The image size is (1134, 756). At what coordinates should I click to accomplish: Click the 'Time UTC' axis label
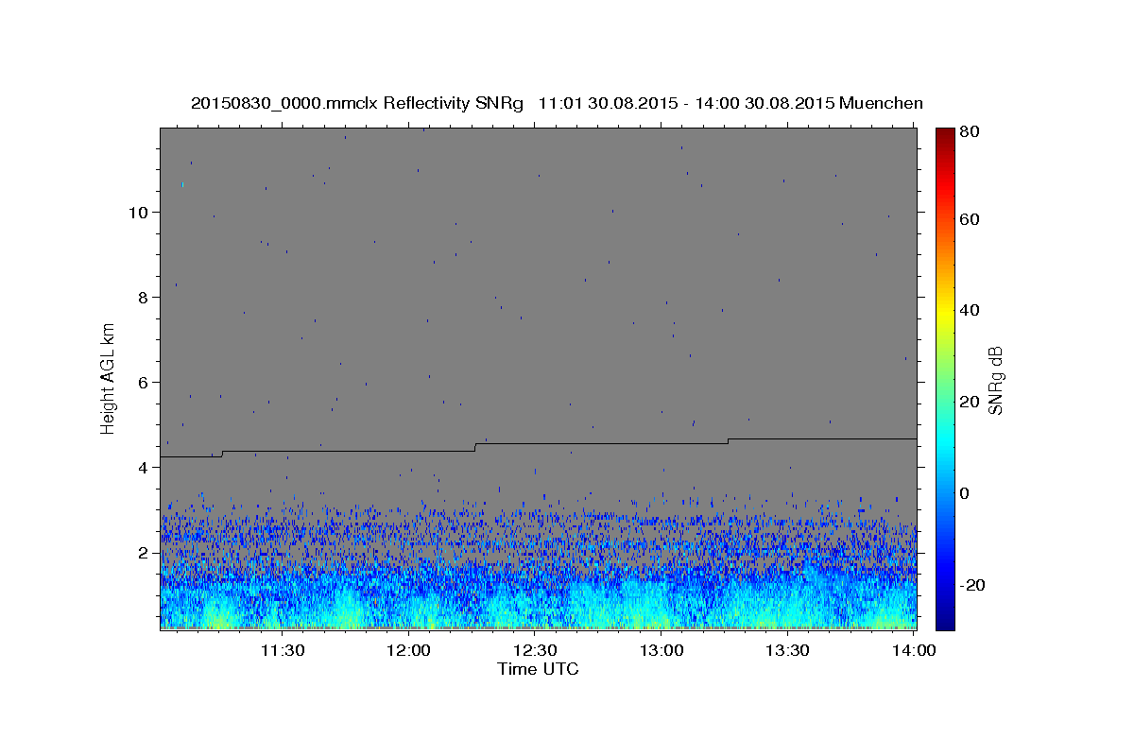[x=538, y=669]
